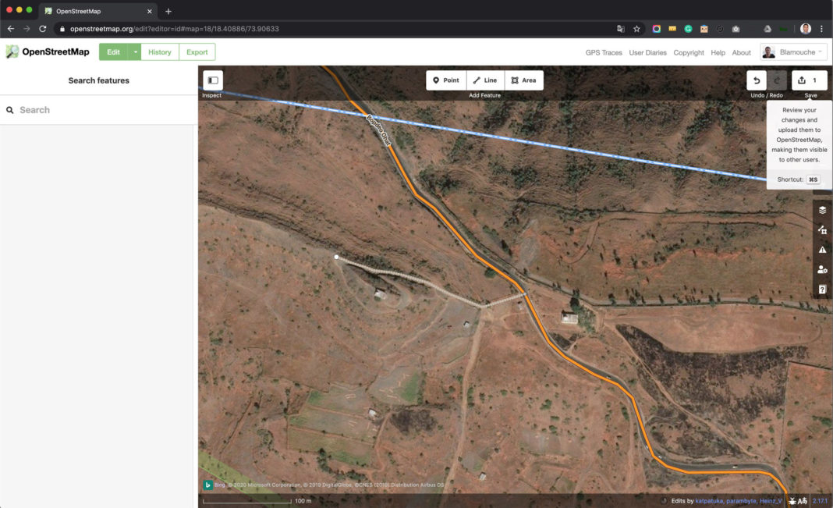
Task: Toggle the Inspect sidebar panel button
Action: 213,80
